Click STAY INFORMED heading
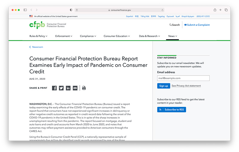 tap(167, 58)
